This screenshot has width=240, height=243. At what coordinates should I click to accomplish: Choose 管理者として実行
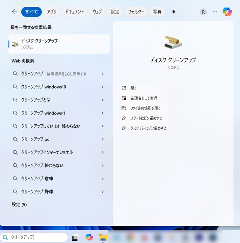tap(144, 98)
